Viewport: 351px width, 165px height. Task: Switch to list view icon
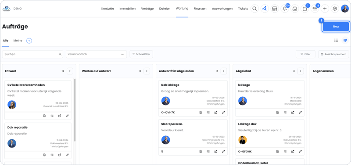tap(336, 40)
